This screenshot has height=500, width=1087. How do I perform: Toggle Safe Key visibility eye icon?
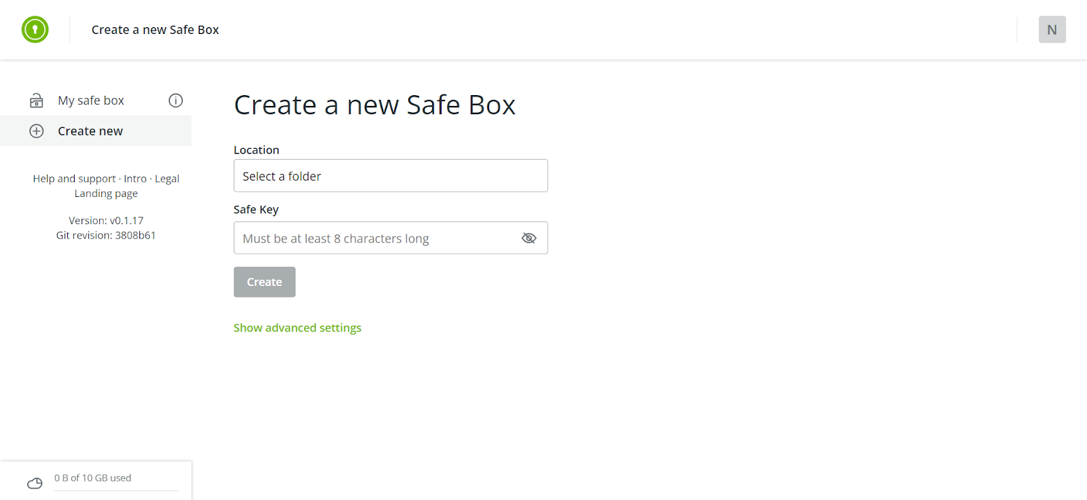[x=529, y=238]
